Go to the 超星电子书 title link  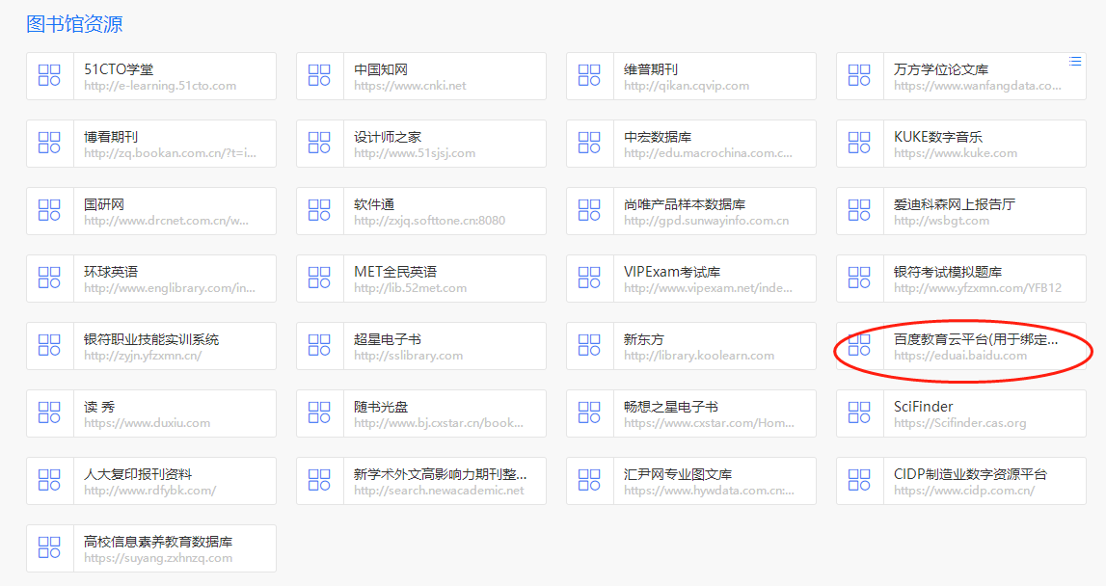click(388, 339)
